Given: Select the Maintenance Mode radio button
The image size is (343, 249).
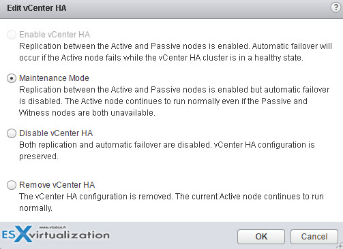Looking at the screenshot, I should point(12,78).
